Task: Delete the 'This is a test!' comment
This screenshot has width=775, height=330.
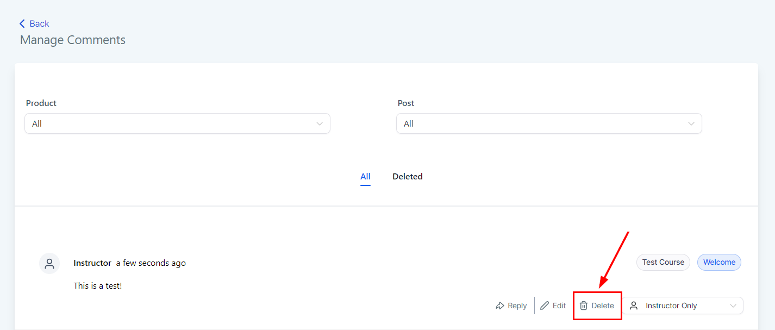Action: 597,306
